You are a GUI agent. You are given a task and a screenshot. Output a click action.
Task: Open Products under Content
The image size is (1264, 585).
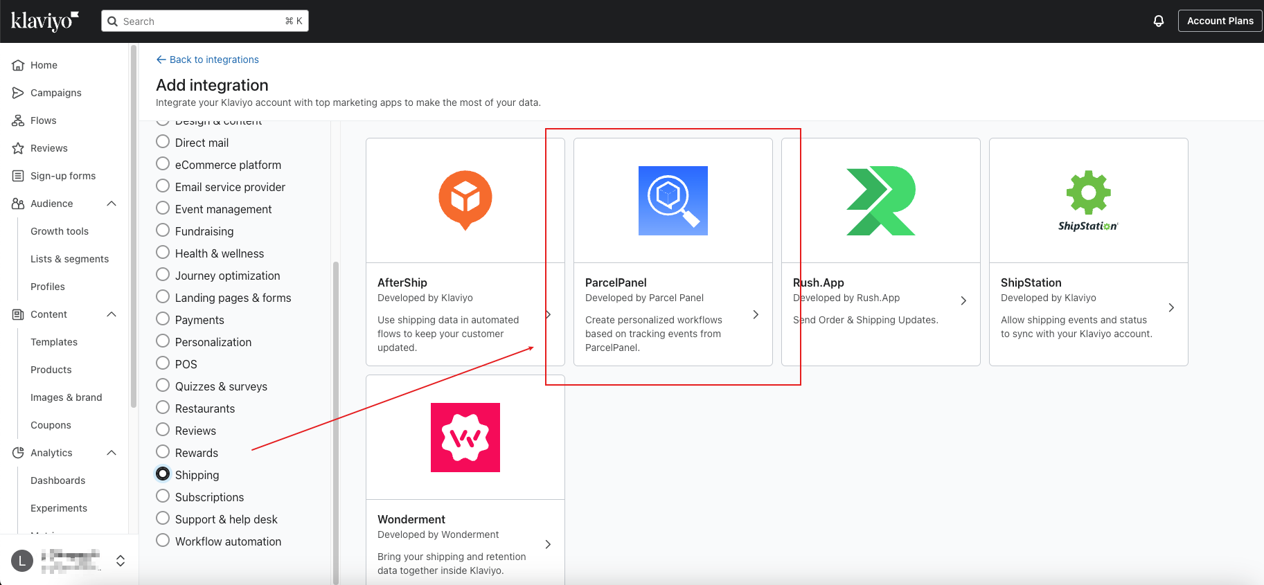(x=51, y=370)
